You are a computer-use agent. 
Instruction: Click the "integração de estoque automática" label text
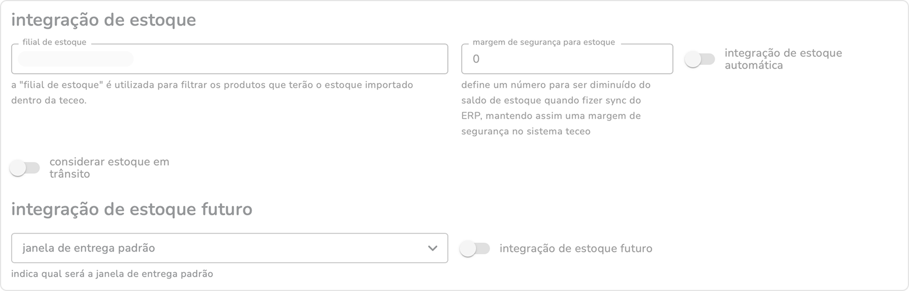click(783, 59)
